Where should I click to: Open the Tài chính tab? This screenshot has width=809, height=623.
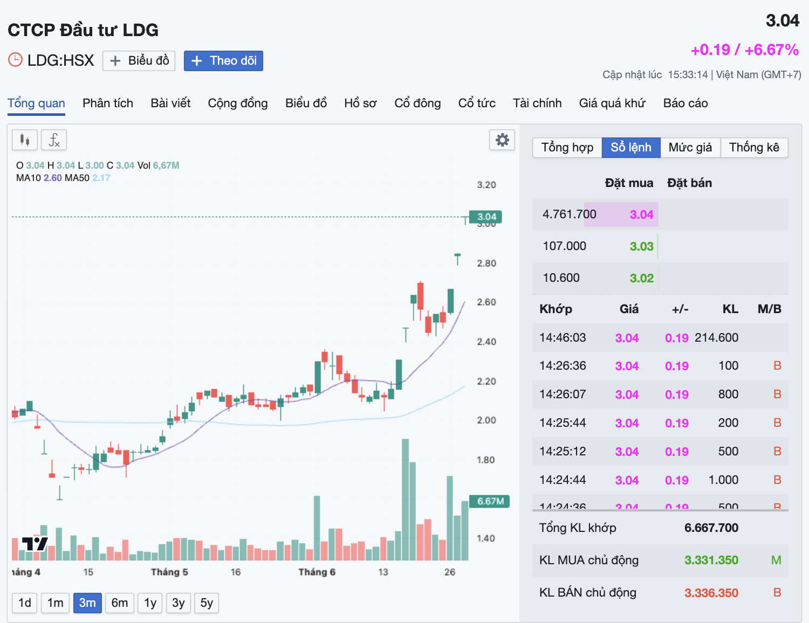click(x=537, y=103)
